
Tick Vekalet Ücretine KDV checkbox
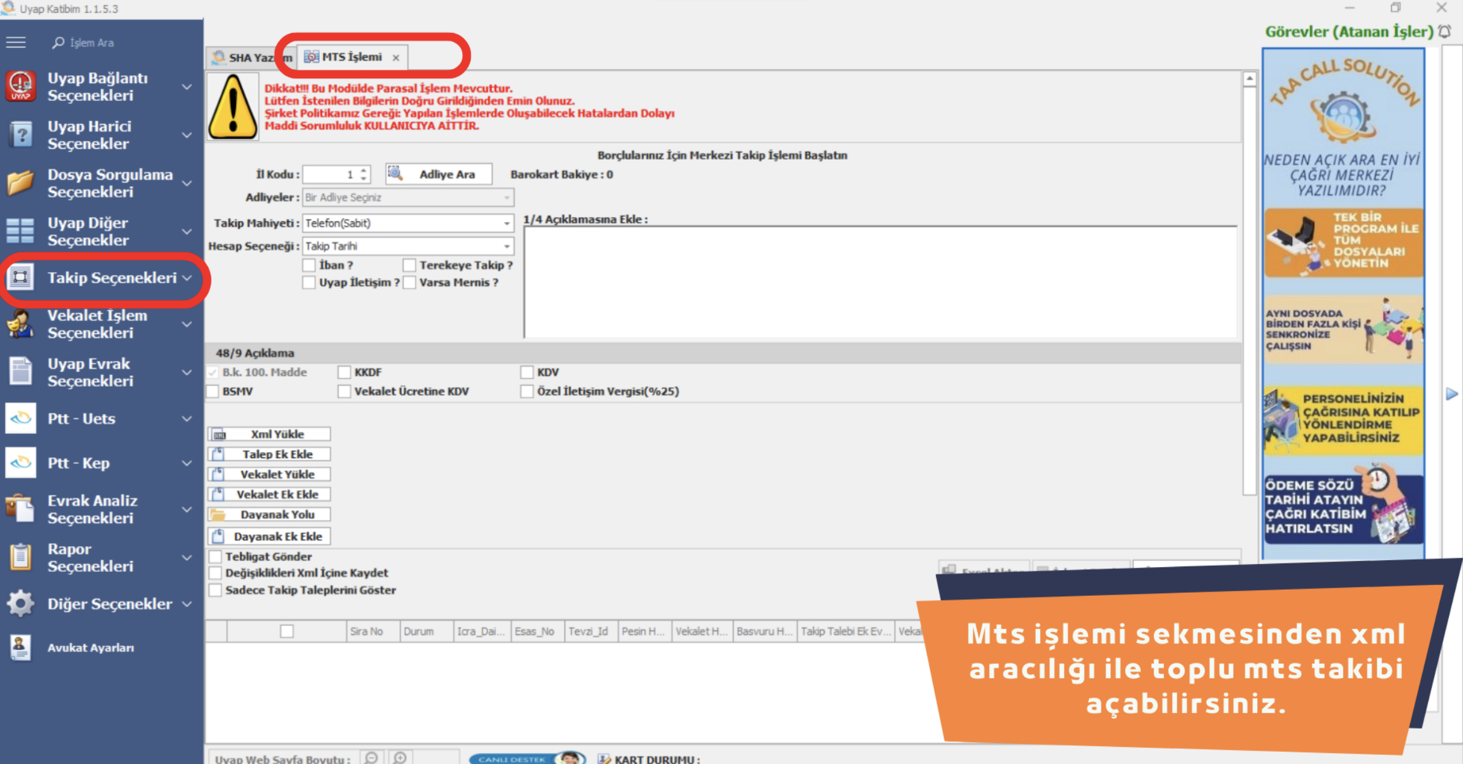click(x=344, y=391)
